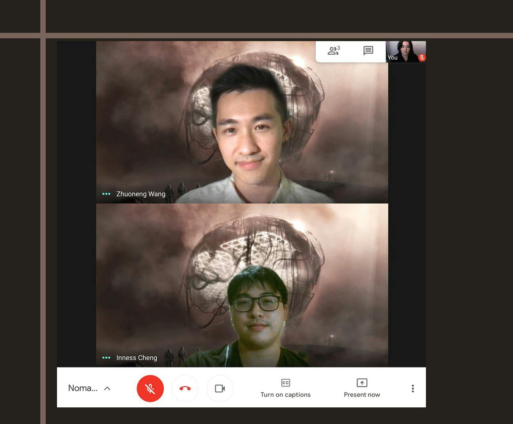
Task: Open the participants list icon
Action: pyautogui.click(x=334, y=51)
